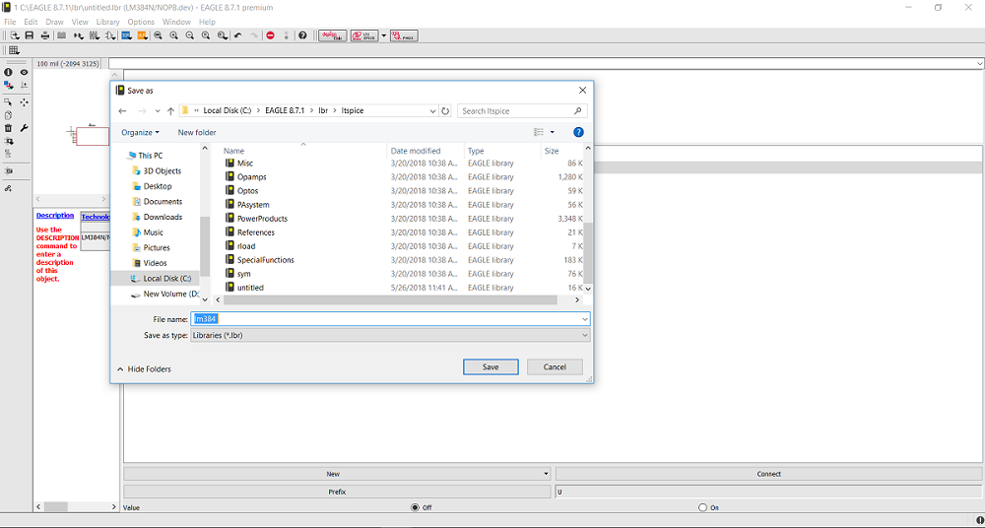Viewport: 985px width, 528px height.
Task: Click the New folder button
Action: [x=197, y=132]
